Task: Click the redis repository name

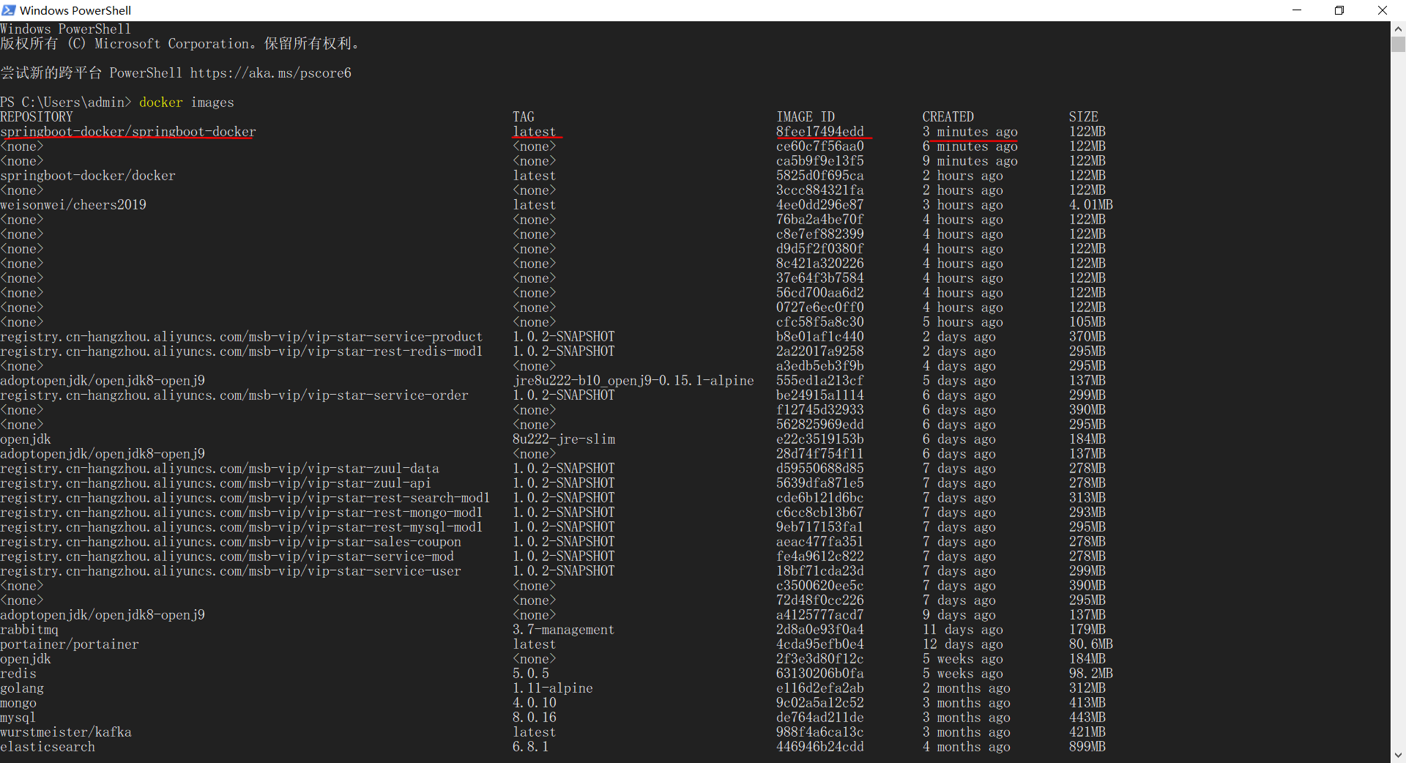Action: (x=18, y=674)
